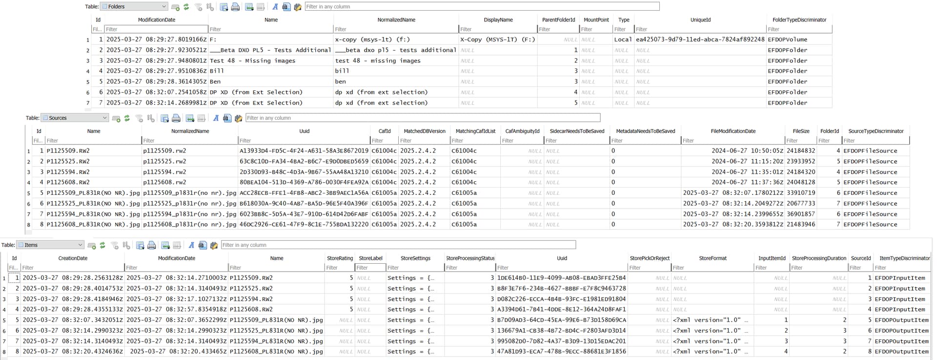Image resolution: width=937 pixels, height=360 pixels.
Task: Click the green-plus row icon in Folders toolbar
Action: point(175,7)
